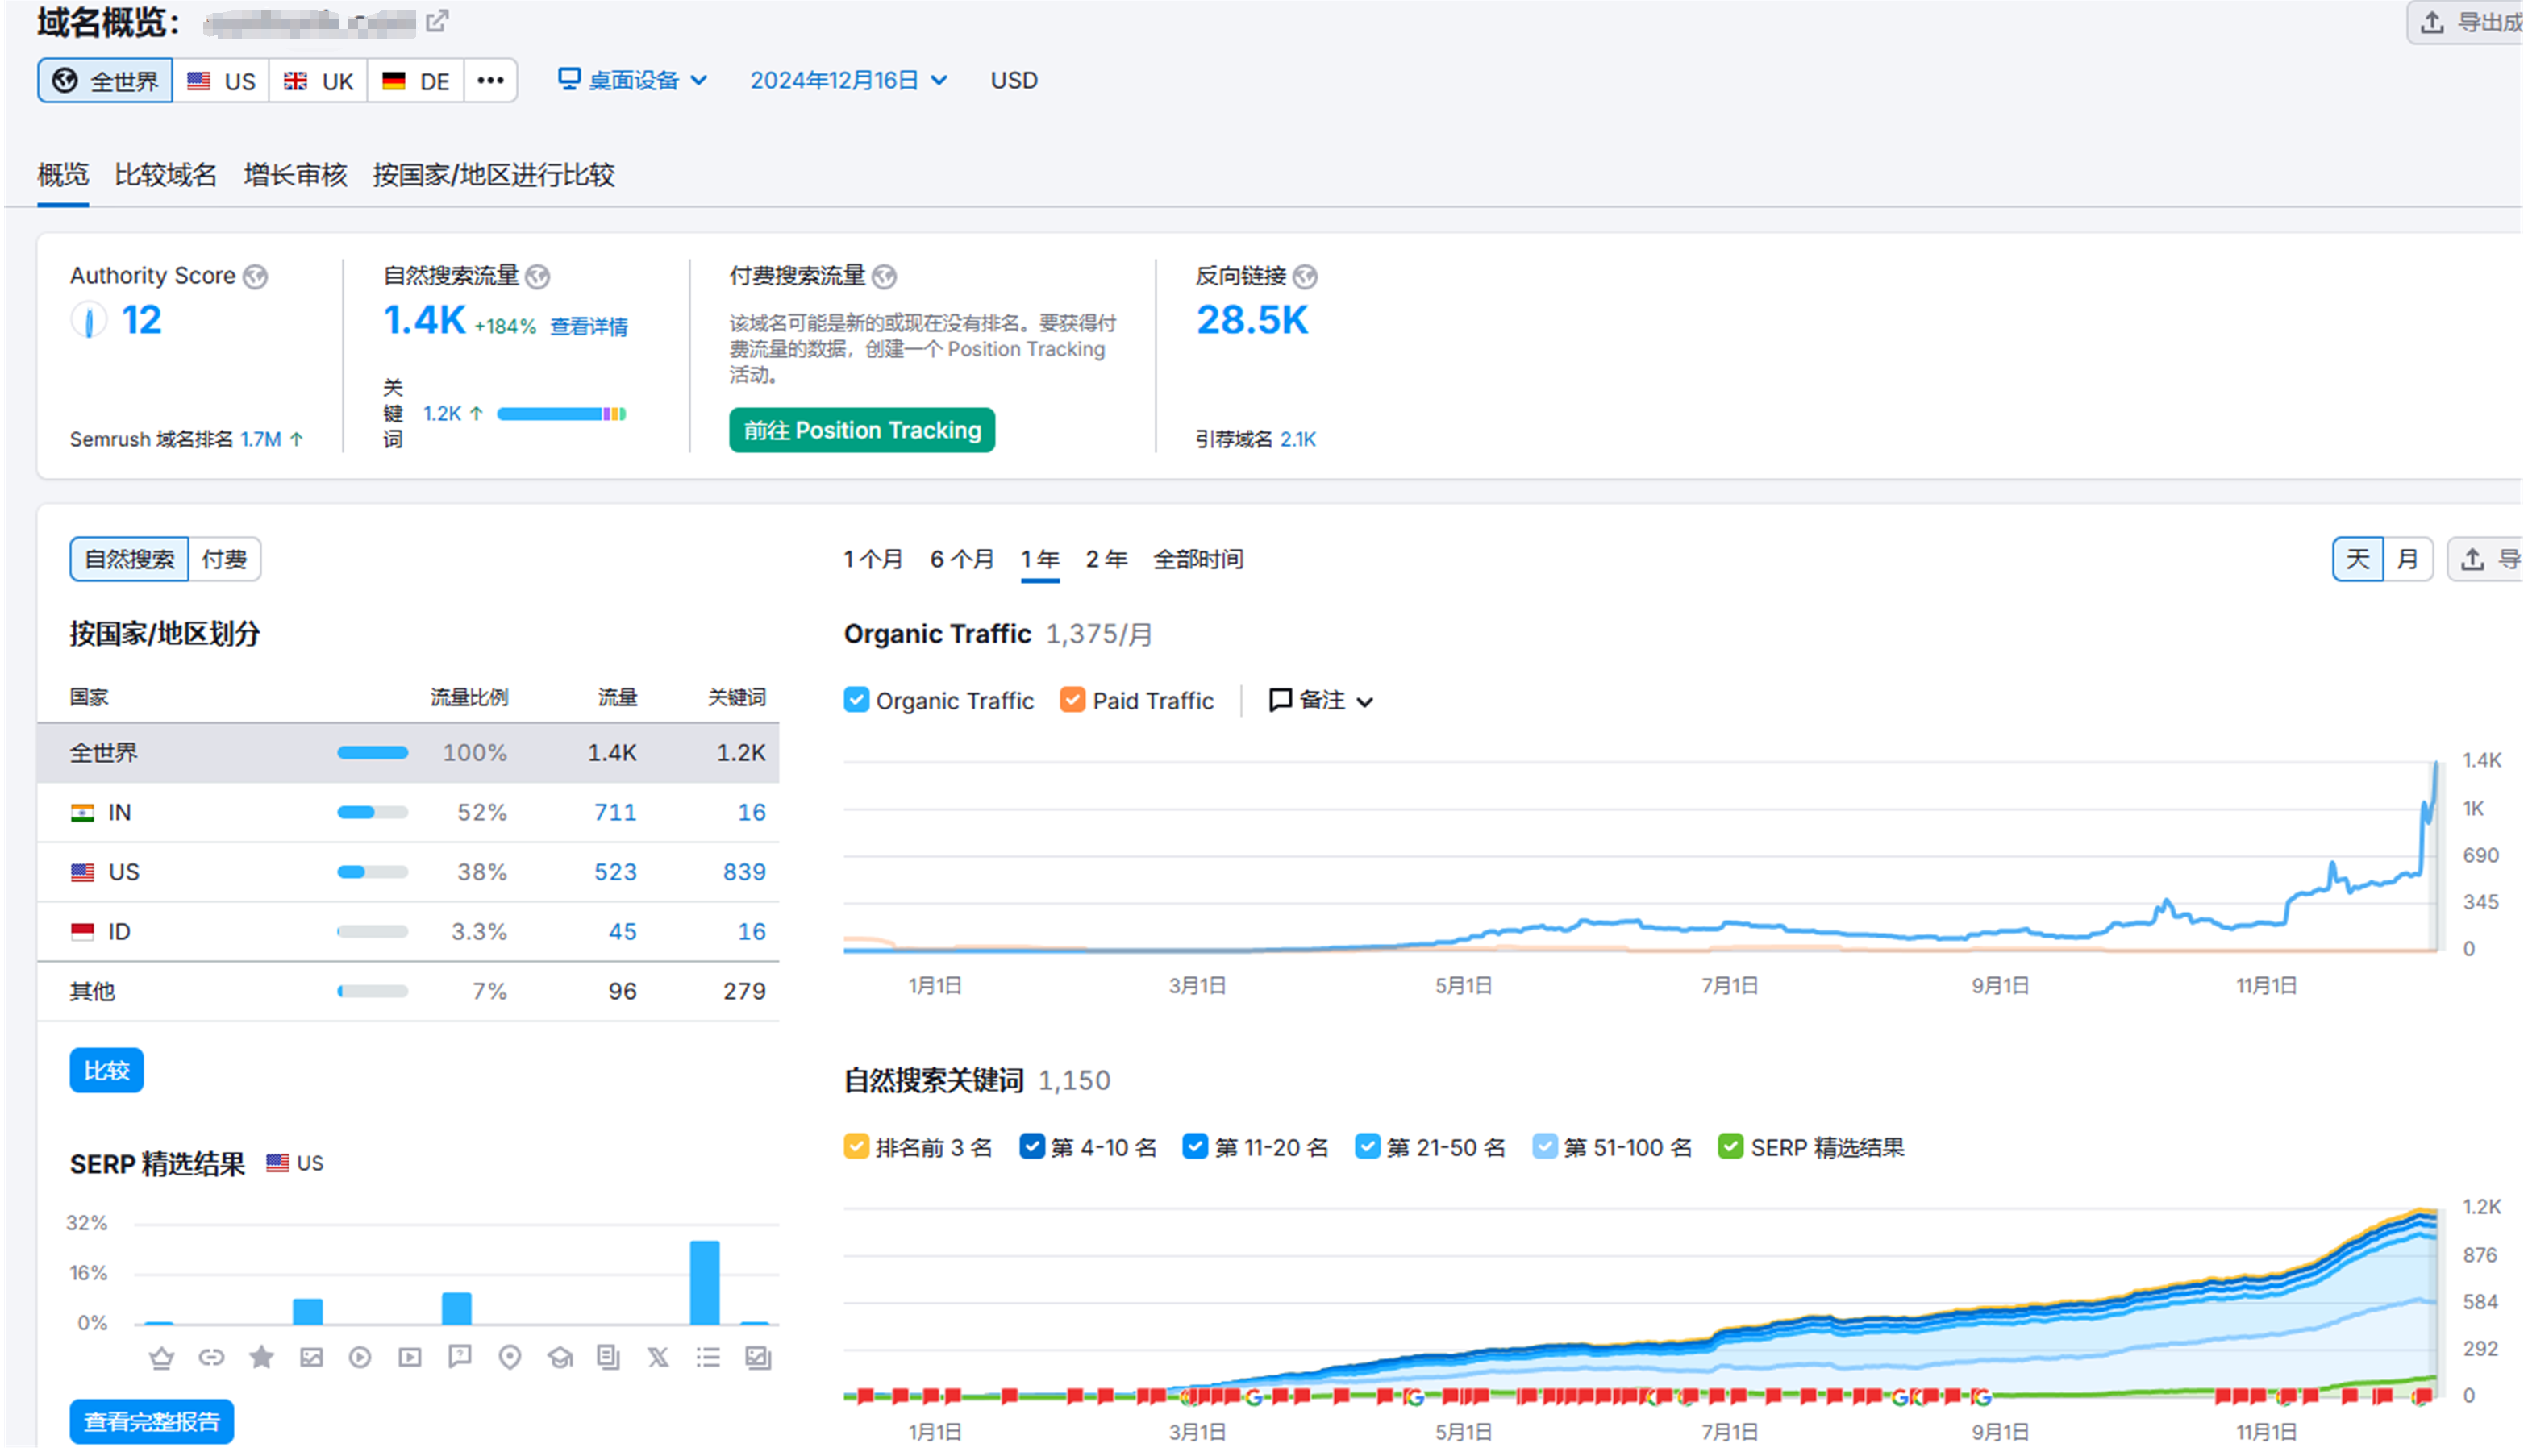
Task: Click the upward arrow beside Semrush rank 1.7M
Action: point(297,440)
